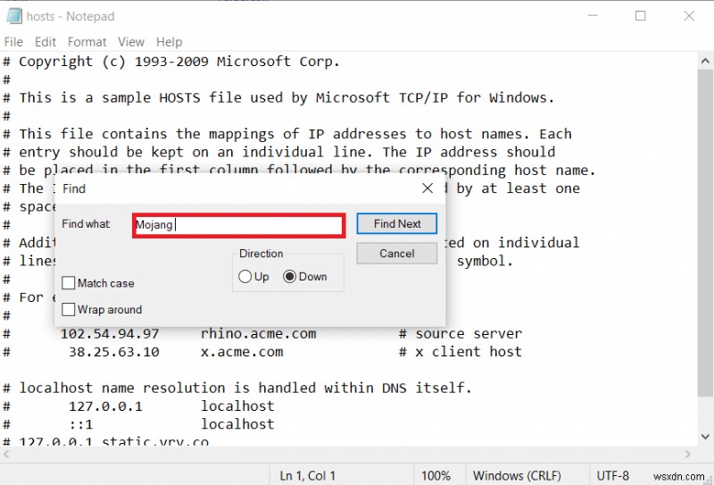Select the Up direction radio button
Screen dimensions: 714x485
[x=245, y=277]
